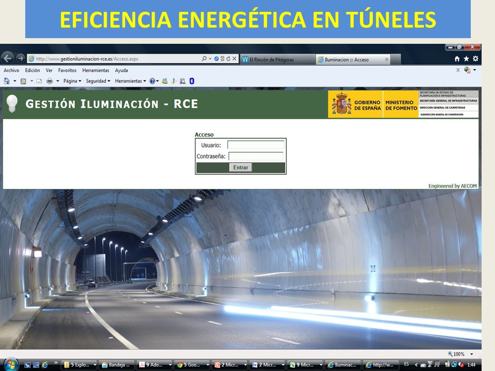This screenshot has width=495, height=371.
Task: Open the Favoritos menu
Action: 67,71
